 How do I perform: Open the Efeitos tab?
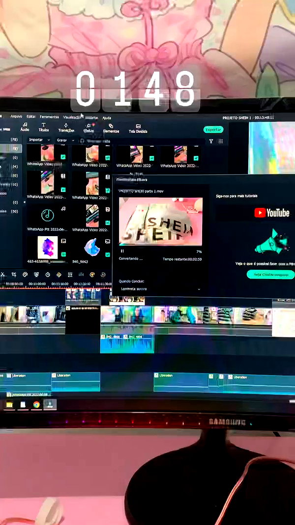tap(88, 128)
